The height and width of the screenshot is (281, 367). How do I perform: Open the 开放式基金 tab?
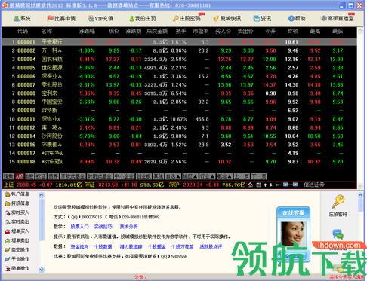pos(72,176)
